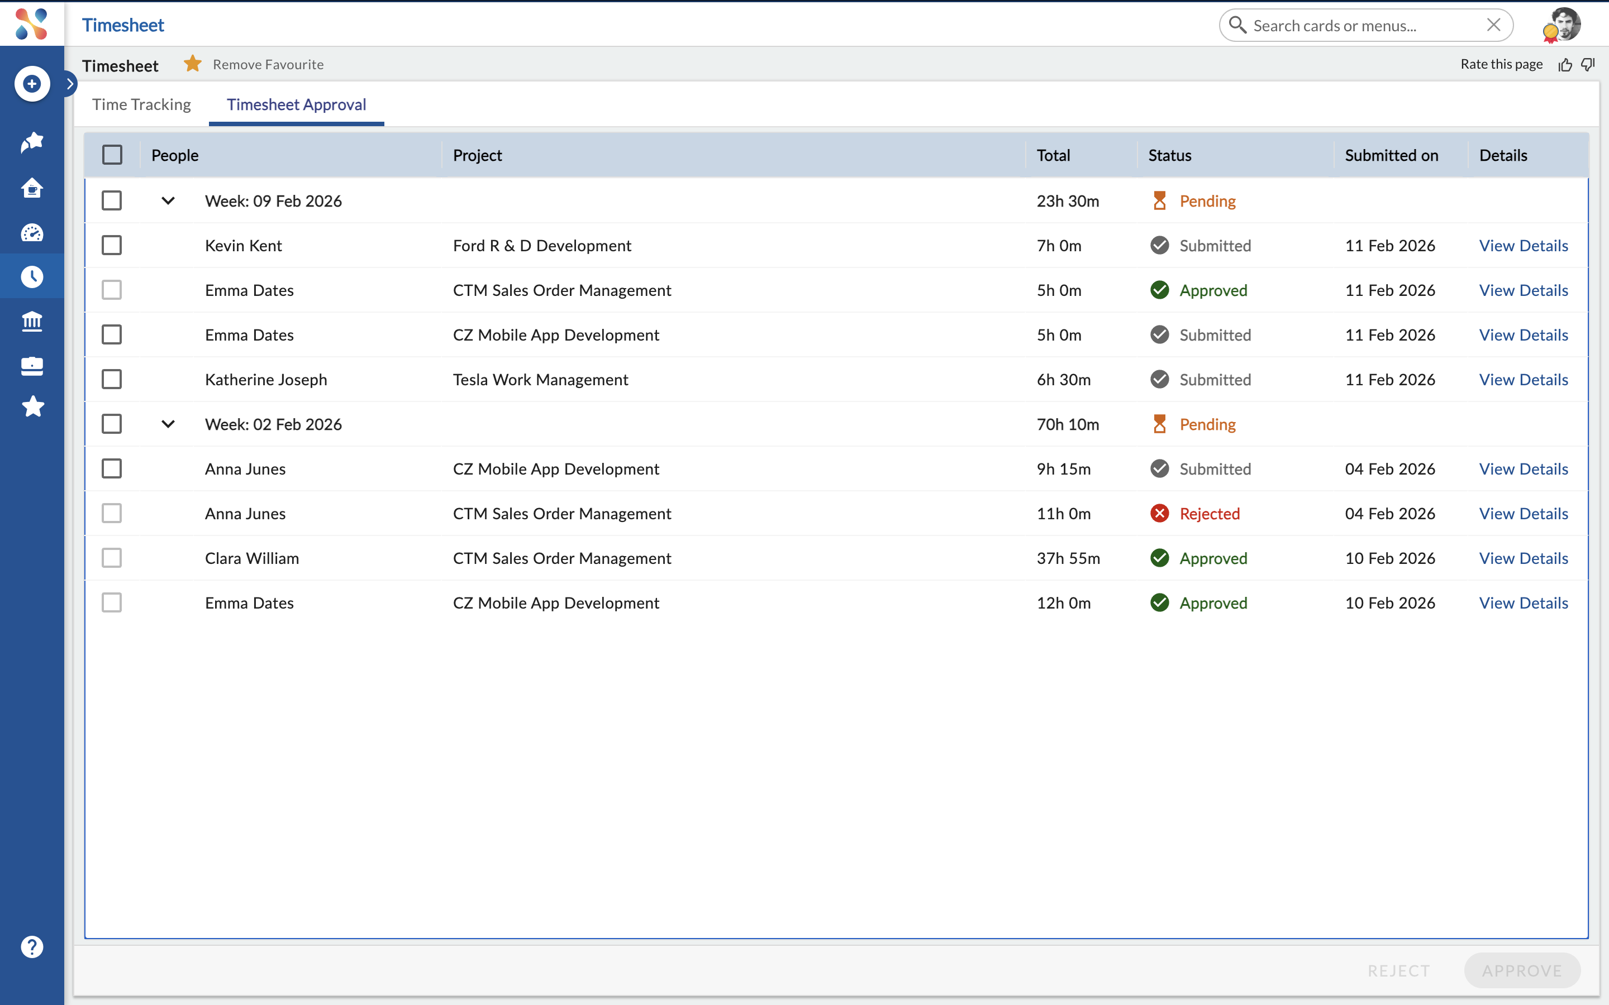Open the pinned items sidebar icon
The height and width of the screenshot is (1005, 1609).
32,142
